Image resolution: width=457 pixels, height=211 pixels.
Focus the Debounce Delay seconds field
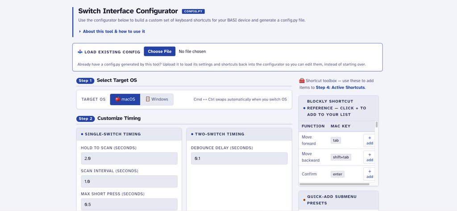[x=239, y=158]
